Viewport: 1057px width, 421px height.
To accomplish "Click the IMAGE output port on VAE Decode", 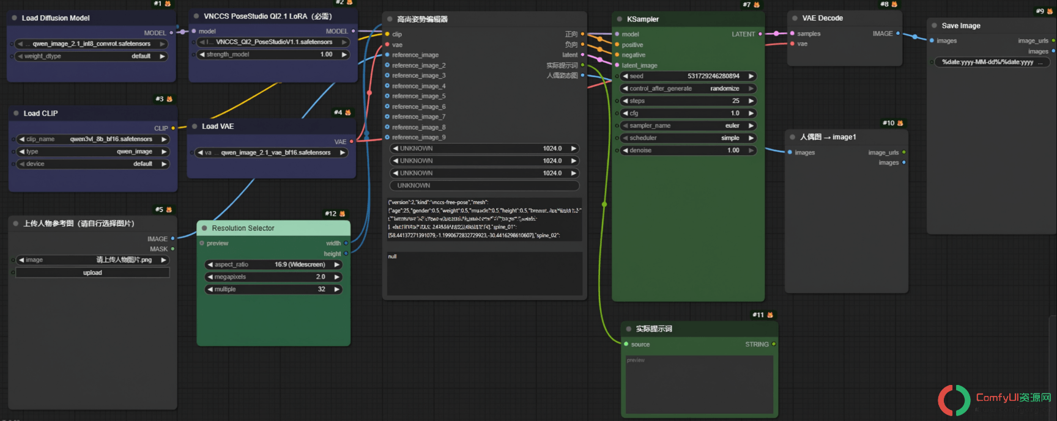I will tap(898, 34).
